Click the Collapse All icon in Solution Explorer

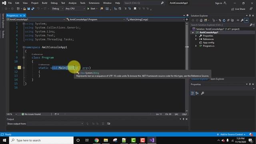pos(228,20)
